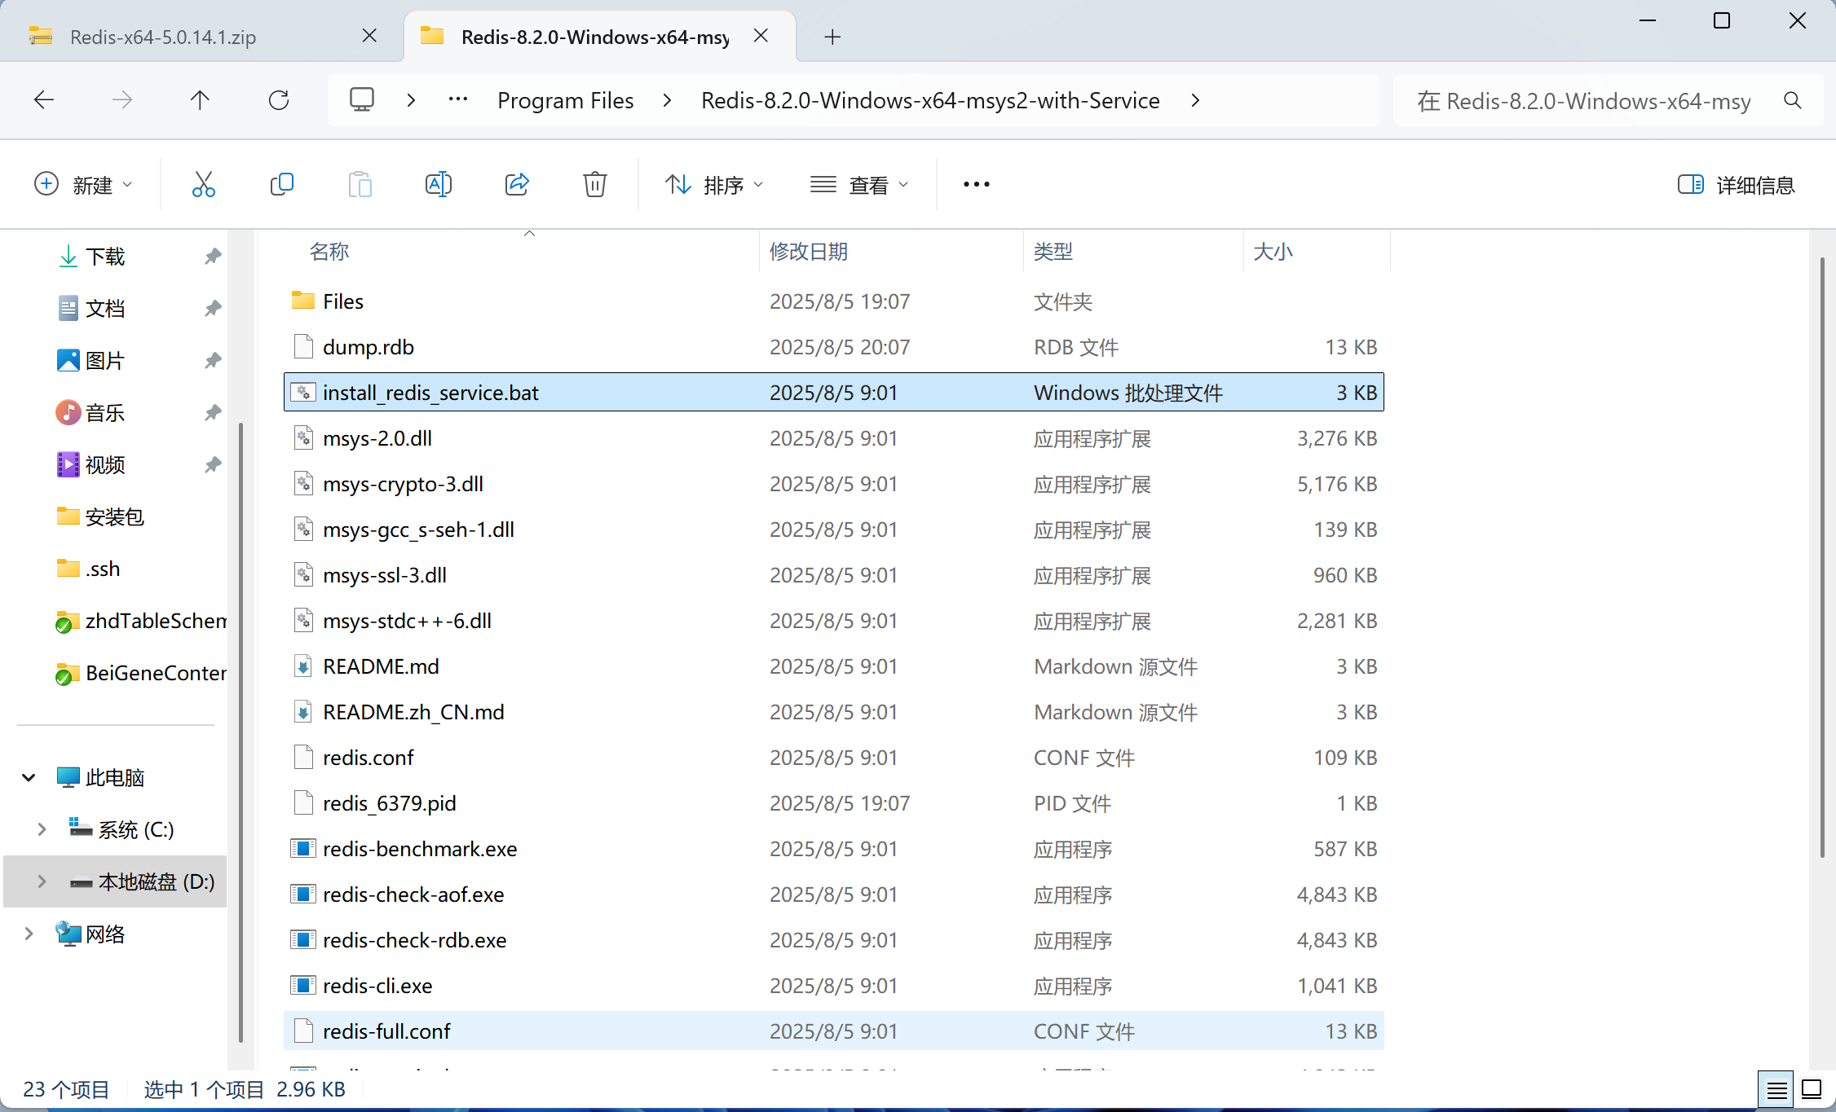Select redis-benchmark.exe file name

coord(420,849)
